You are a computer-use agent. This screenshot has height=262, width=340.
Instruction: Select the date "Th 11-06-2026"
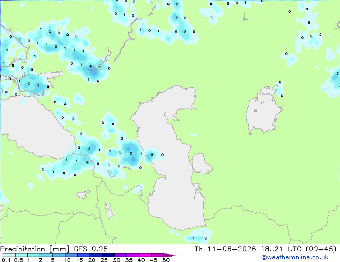click(225, 249)
